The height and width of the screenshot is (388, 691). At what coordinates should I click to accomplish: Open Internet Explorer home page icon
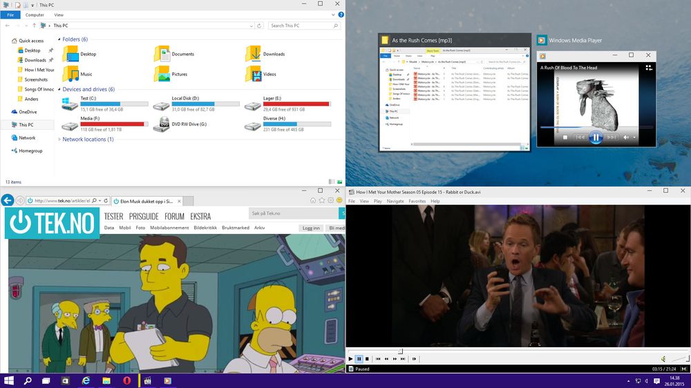coord(313,200)
